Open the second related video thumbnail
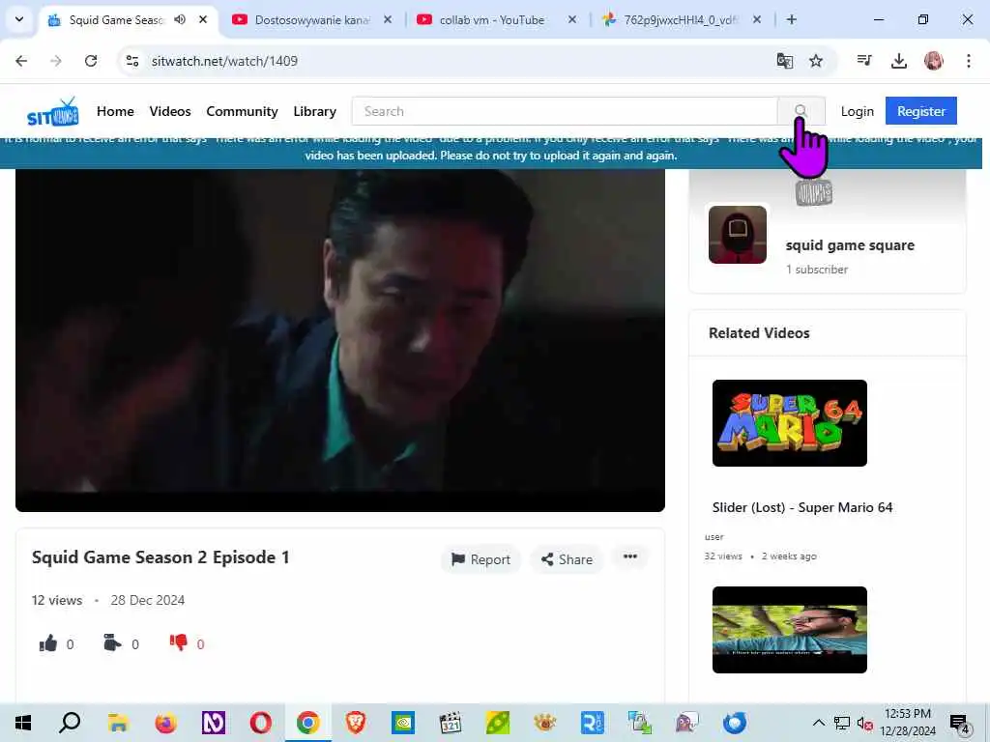Viewport: 990px width, 742px height. pos(789,630)
